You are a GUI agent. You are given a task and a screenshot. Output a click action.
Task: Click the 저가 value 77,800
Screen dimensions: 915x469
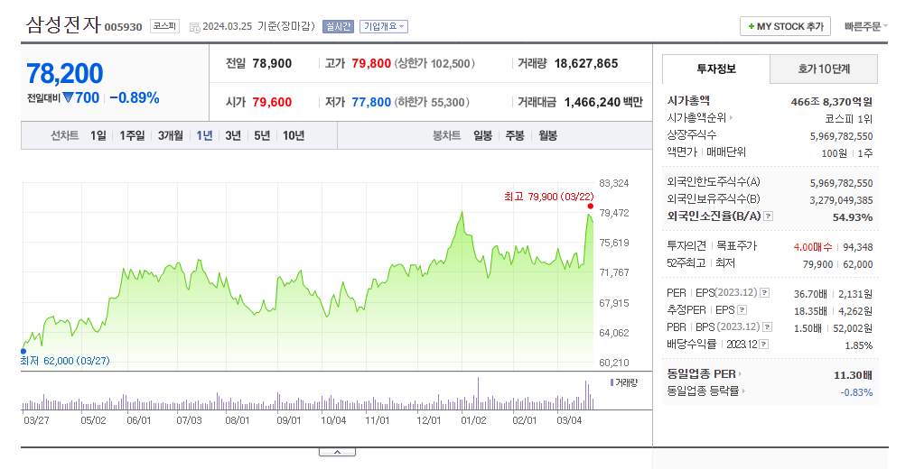(x=371, y=103)
